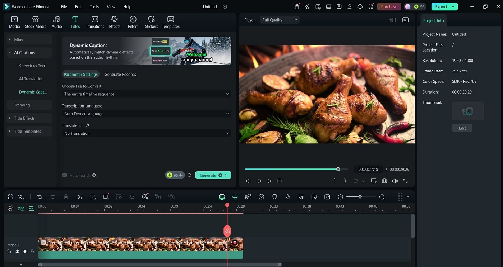Open the Choose File to Convert dropdown
The width and height of the screenshot is (503, 267).
tap(146, 94)
